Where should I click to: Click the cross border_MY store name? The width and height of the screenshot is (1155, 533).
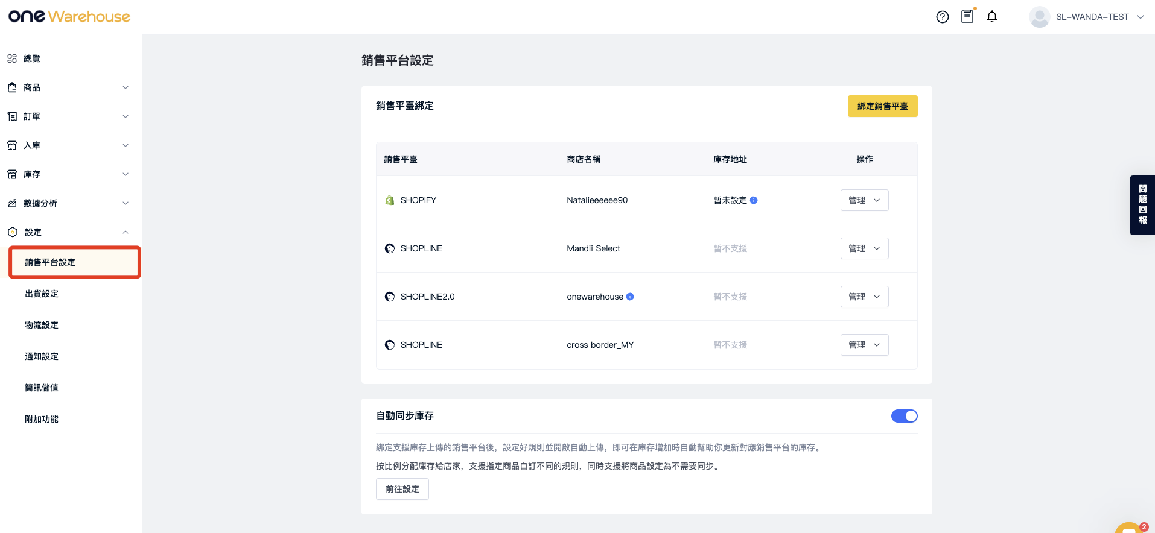[600, 345]
